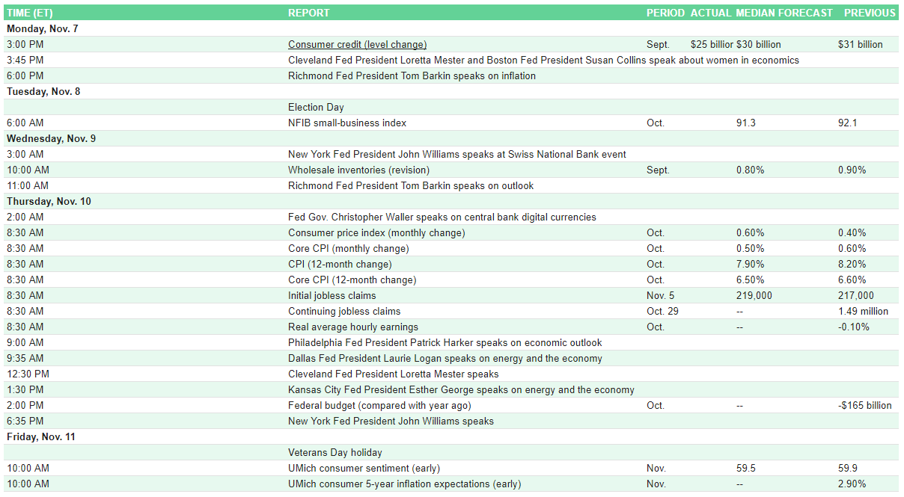
Task: Click the 6:35 PM time cell
Action: [x=25, y=421]
